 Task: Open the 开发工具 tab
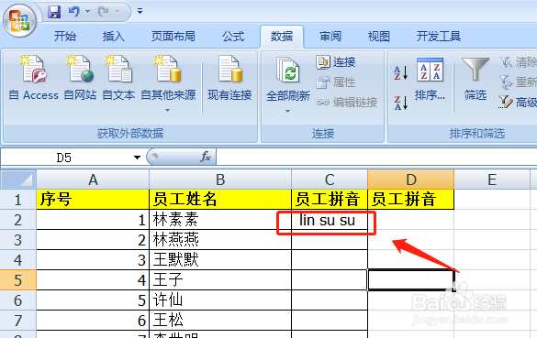pyautogui.click(x=439, y=36)
